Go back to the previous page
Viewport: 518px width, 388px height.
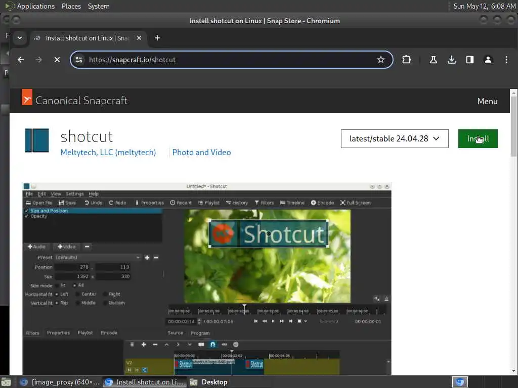point(21,60)
